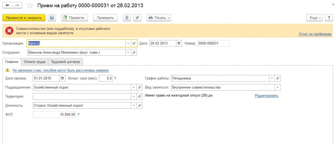Expand the Организация dropdown list
Viewport: 334px width, 144px height.
[x=128, y=43]
